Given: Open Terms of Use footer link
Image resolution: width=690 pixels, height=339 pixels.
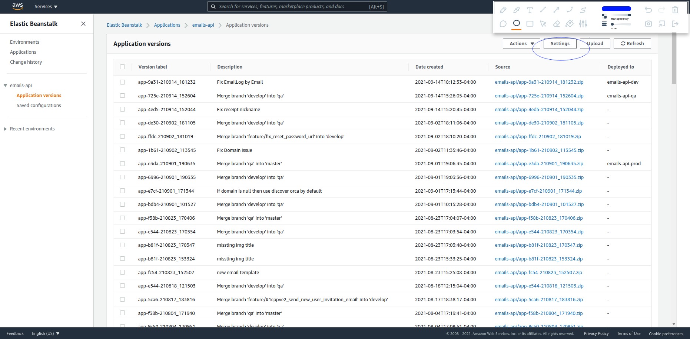Looking at the screenshot, I should coord(628,333).
